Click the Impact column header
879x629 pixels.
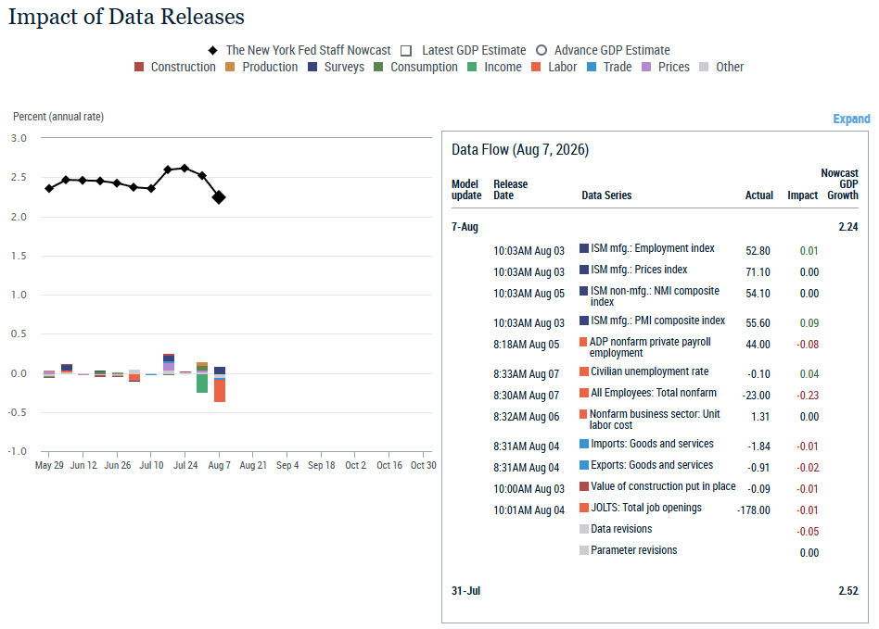tap(802, 195)
